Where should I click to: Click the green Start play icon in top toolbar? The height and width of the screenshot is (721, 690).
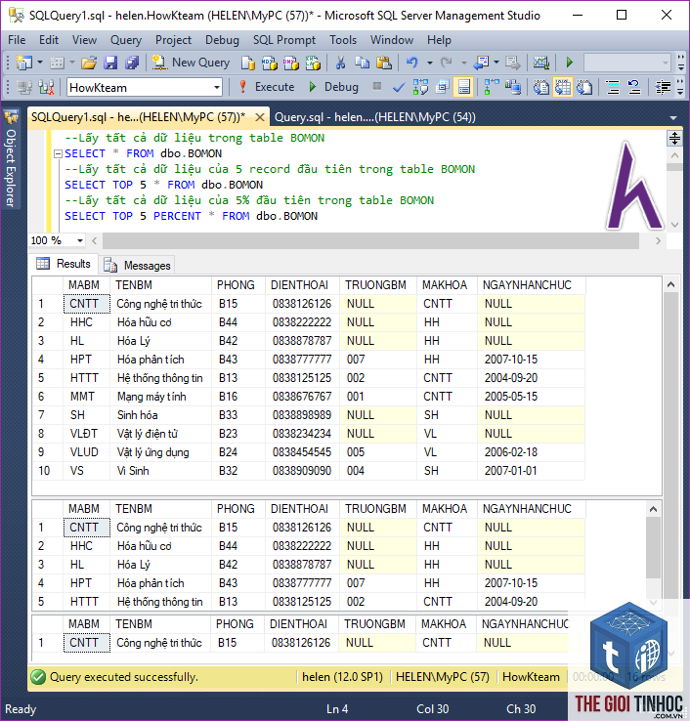570,63
